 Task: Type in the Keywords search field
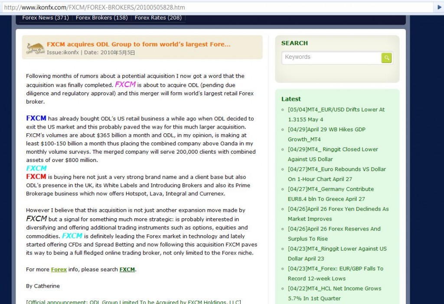(331, 57)
